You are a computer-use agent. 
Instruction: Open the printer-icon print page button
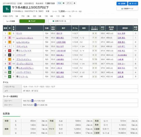[x=127, y=9]
